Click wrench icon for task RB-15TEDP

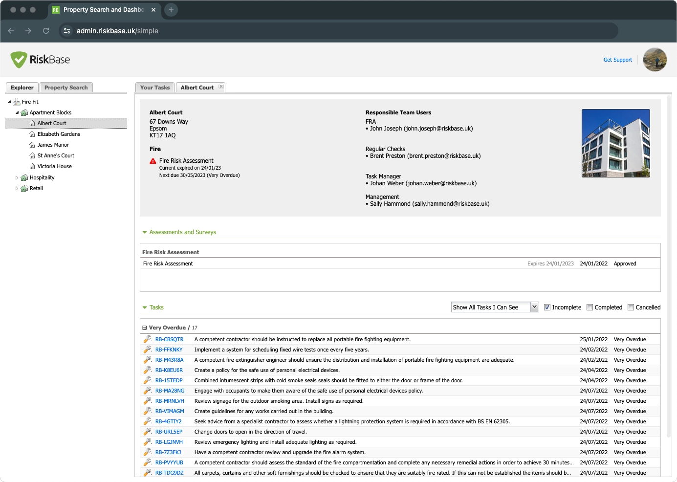tap(147, 380)
